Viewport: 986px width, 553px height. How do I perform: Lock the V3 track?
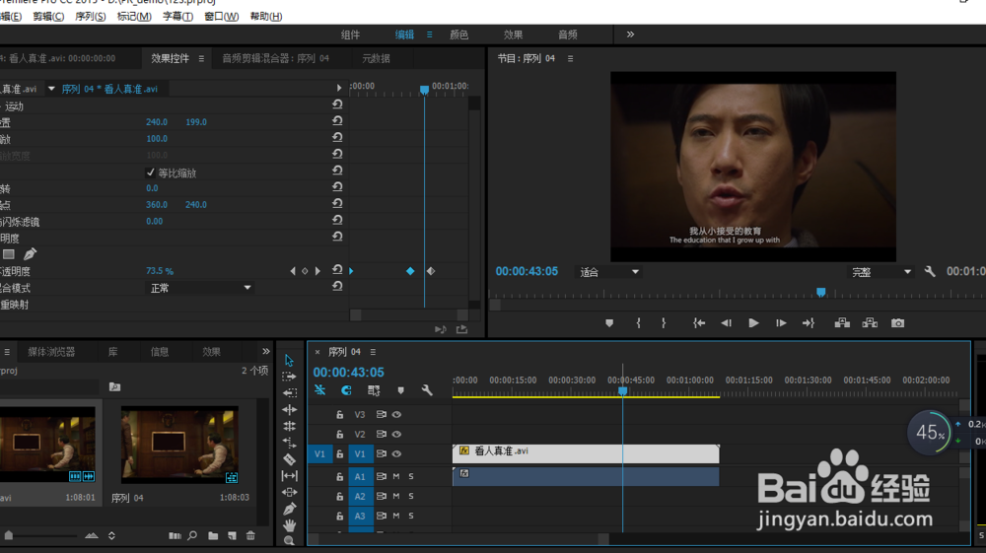click(339, 415)
